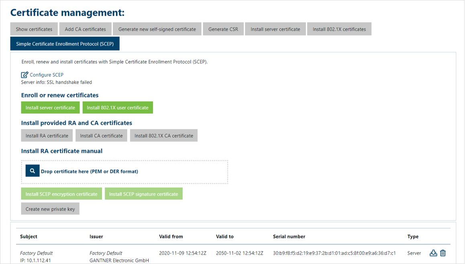Image resolution: width=465 pixels, height=264 pixels.
Task: Click the Subject column header
Action: point(29,236)
